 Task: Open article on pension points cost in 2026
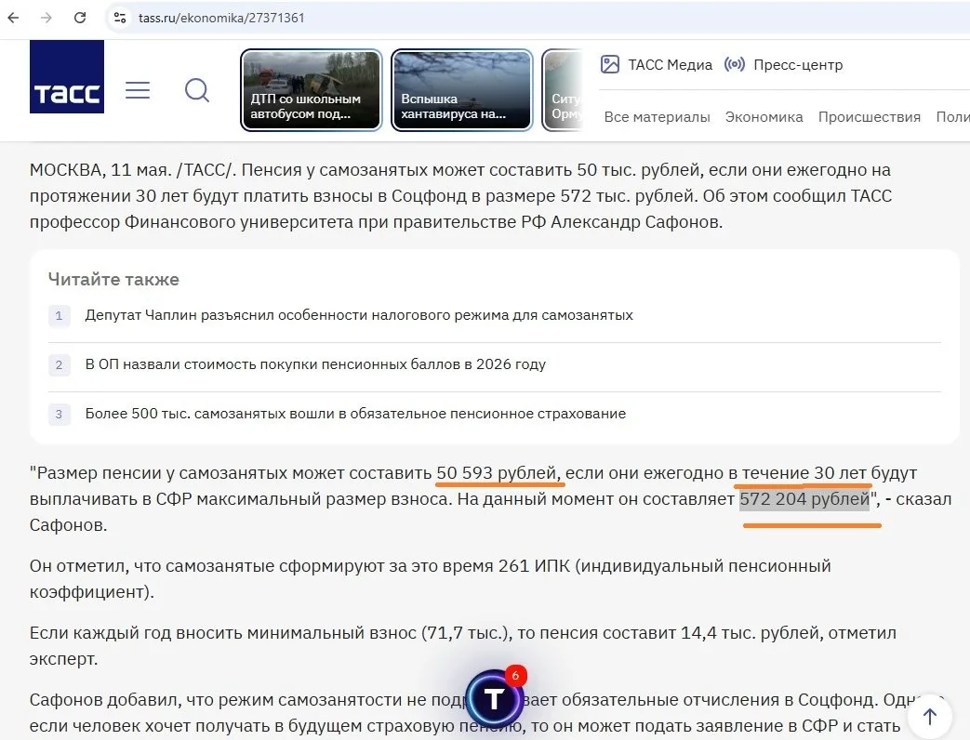(315, 364)
